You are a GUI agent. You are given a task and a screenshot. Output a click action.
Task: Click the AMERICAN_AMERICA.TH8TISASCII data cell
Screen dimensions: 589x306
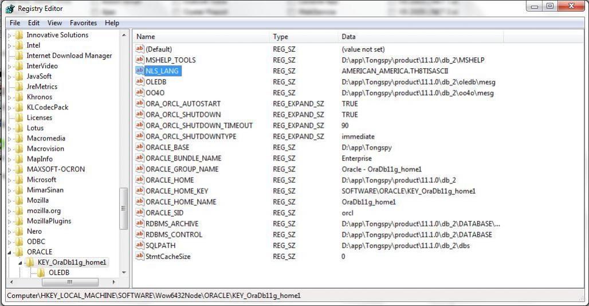(x=395, y=71)
